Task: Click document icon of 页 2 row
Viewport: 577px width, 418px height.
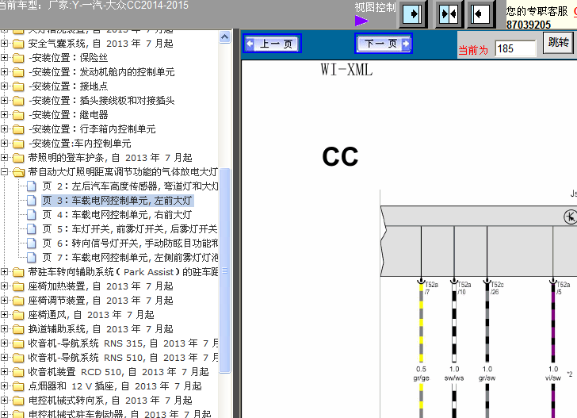Action: click(32, 186)
